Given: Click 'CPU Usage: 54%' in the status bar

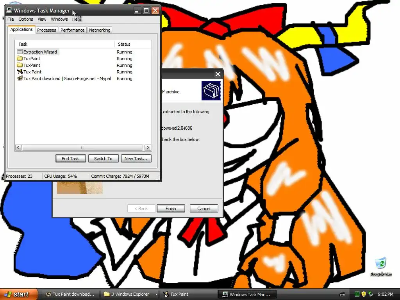Looking at the screenshot, I should click(61, 176).
